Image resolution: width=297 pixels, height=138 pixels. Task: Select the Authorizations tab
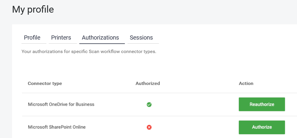pos(100,38)
